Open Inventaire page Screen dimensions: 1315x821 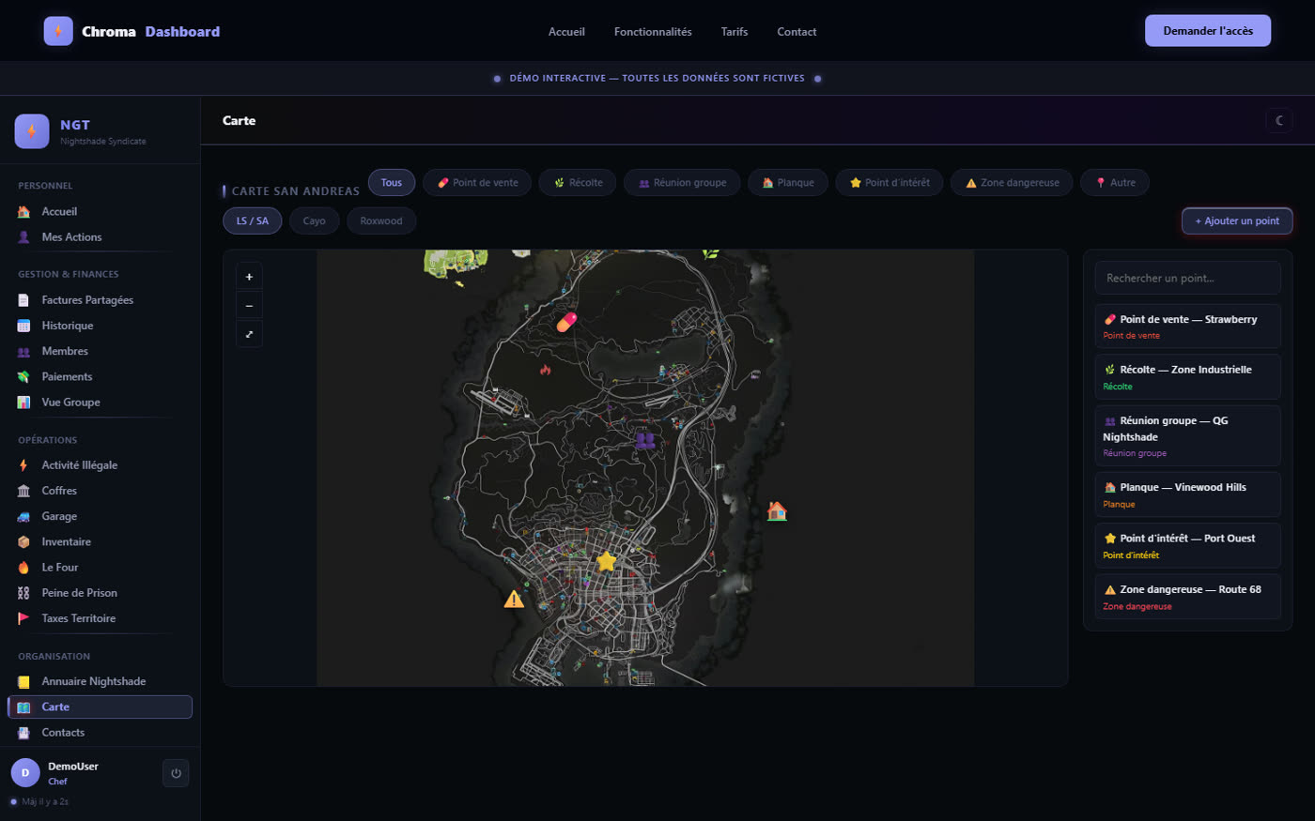tap(100, 541)
